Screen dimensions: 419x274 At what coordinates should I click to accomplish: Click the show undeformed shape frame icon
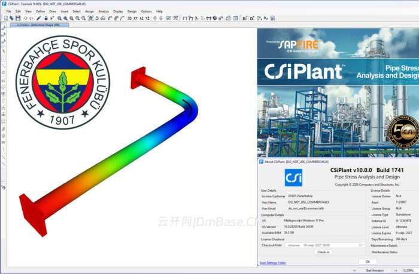point(184,18)
